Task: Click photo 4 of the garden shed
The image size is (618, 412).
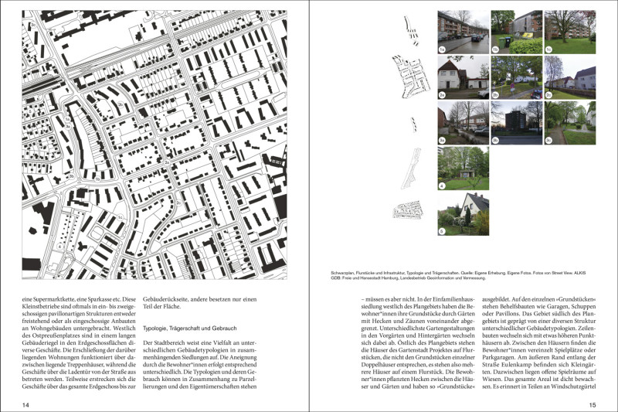Action: pos(463,168)
